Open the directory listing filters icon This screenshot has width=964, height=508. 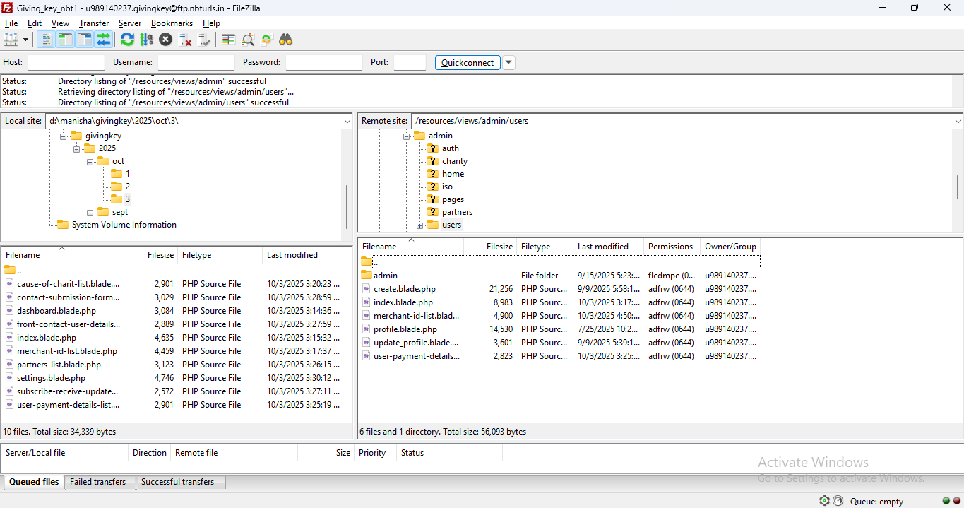(x=228, y=40)
